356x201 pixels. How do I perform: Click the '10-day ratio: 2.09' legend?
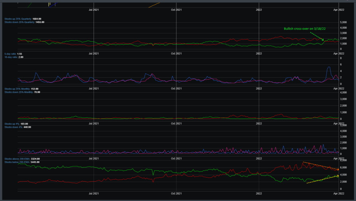[x=14, y=57]
